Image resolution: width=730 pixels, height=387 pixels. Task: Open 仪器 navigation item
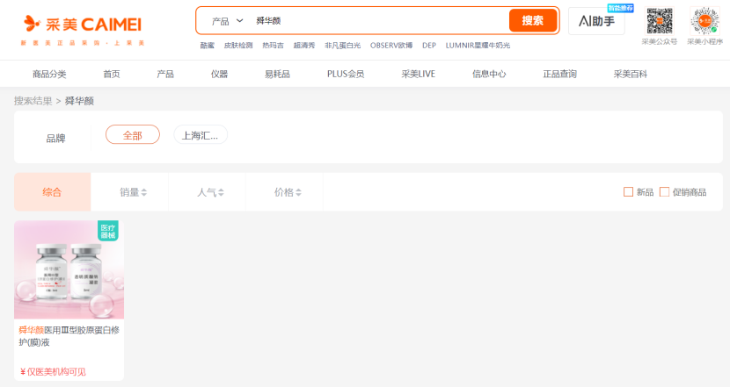tap(219, 74)
